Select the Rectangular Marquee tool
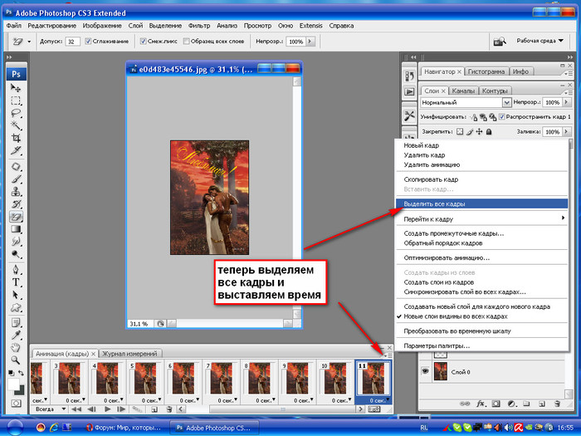Screen dimensions: 581x436 [16, 100]
